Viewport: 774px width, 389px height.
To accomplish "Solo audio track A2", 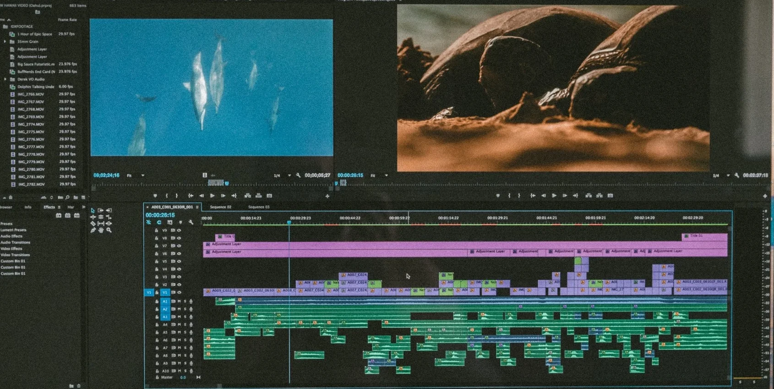I will pyautogui.click(x=185, y=309).
